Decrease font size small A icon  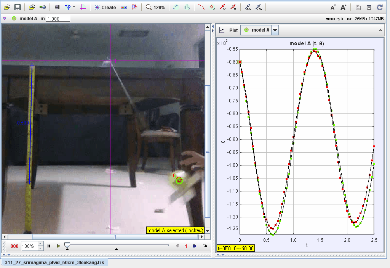(x=333, y=8)
